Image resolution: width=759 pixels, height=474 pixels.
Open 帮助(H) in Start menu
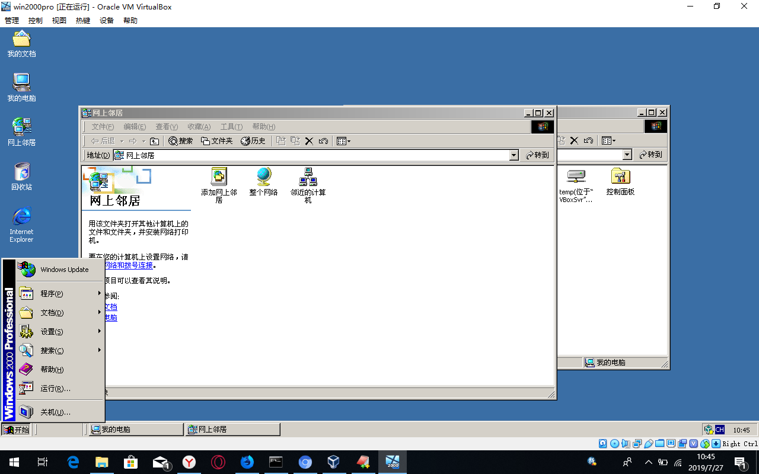[x=60, y=370]
